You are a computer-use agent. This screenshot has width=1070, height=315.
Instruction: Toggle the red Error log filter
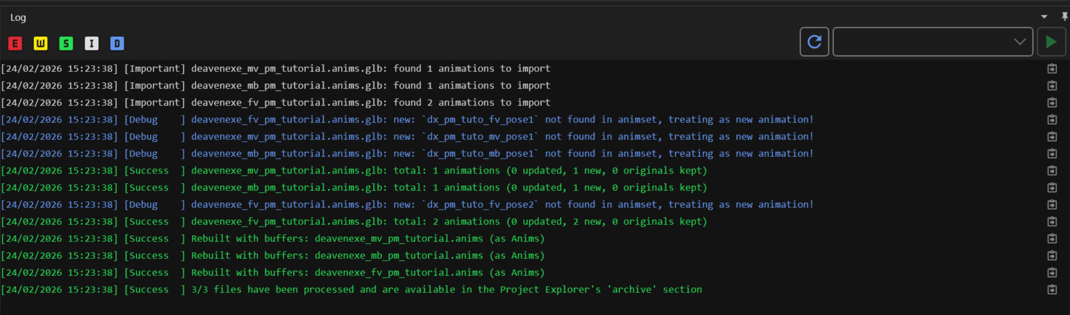[15, 44]
